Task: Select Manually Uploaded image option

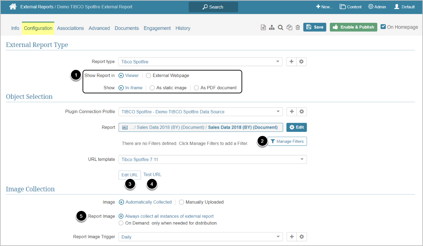Action: [x=181, y=202]
